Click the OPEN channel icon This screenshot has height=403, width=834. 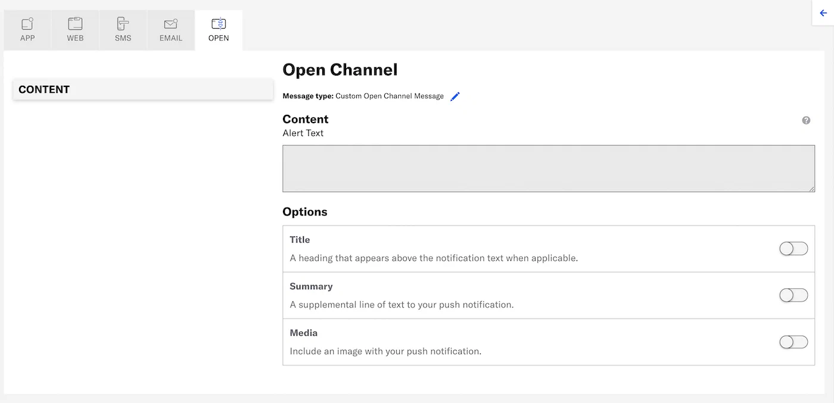coord(218,29)
